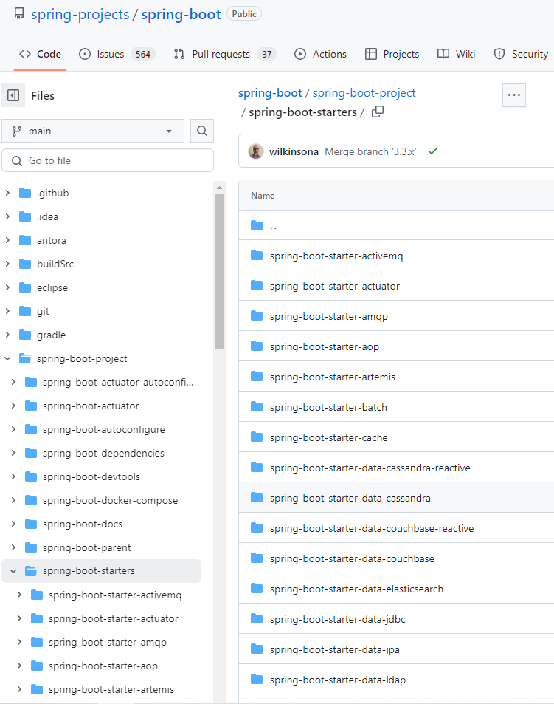554x704 pixels.
Task: Expand the .github folder in tree
Action: [7, 193]
